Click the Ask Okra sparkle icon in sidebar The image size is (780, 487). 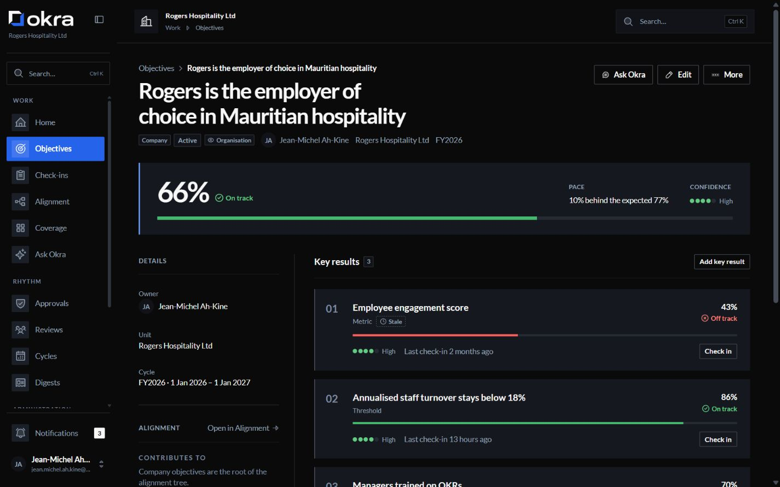pyautogui.click(x=20, y=254)
